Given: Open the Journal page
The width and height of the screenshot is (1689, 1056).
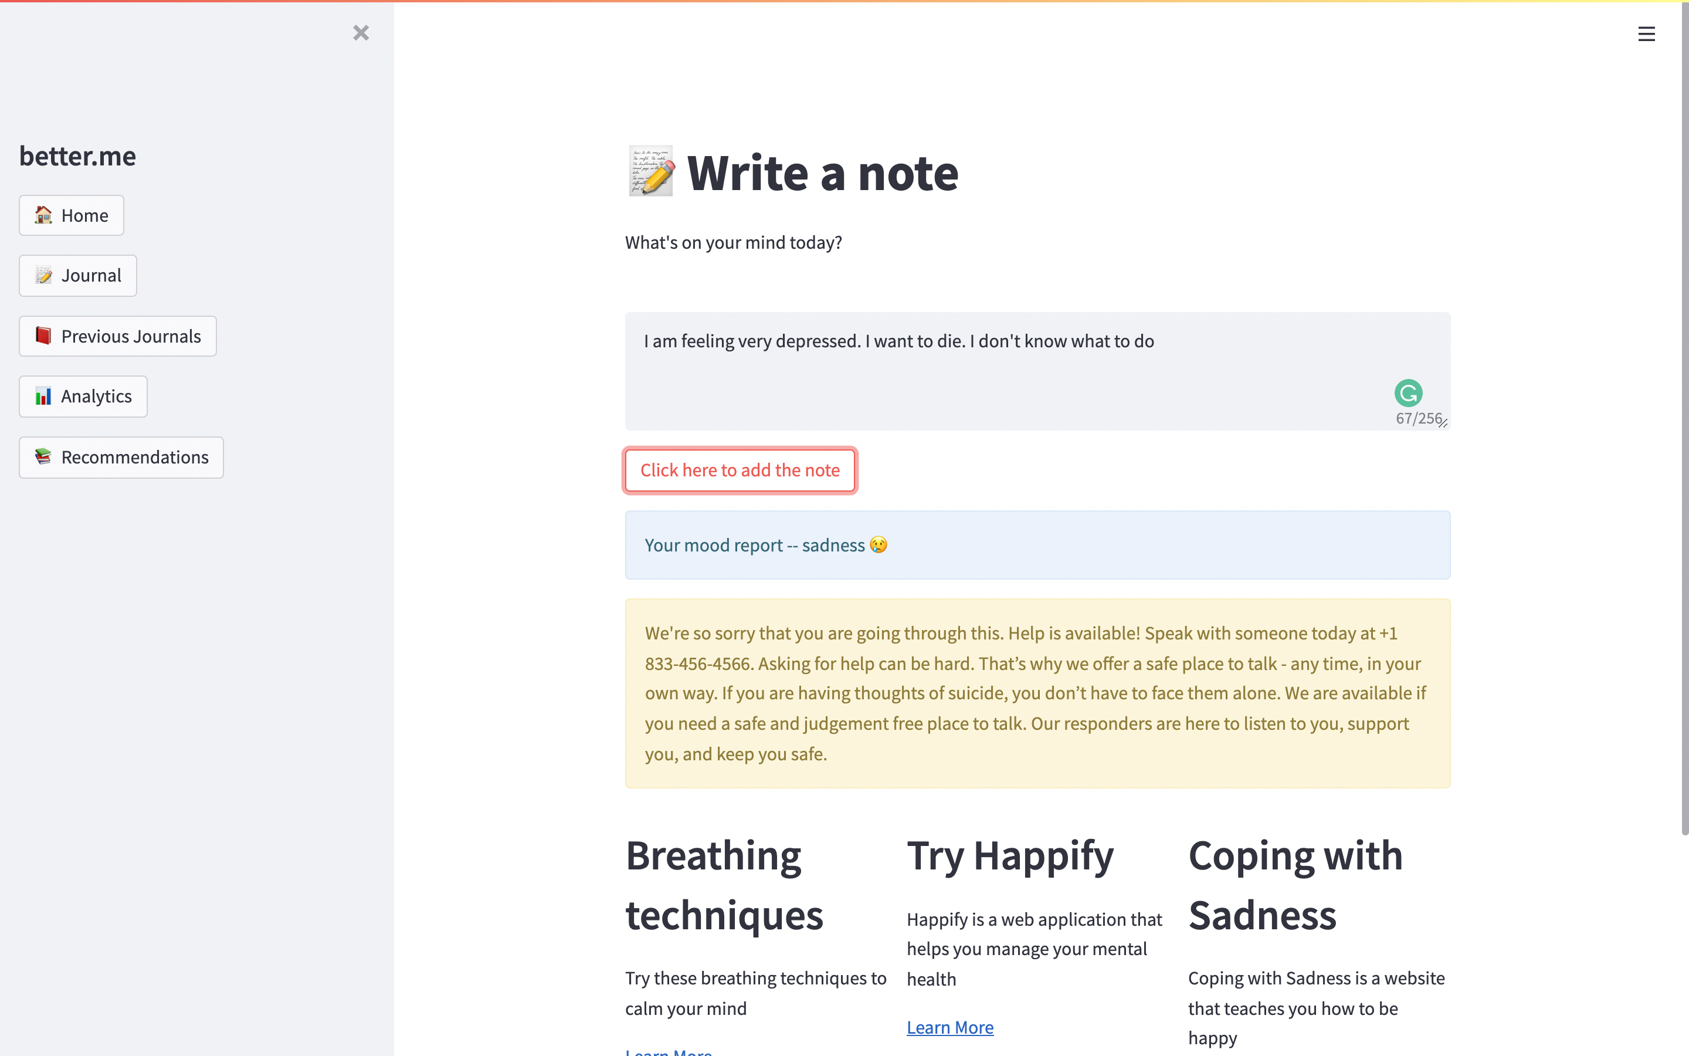Looking at the screenshot, I should tap(91, 276).
